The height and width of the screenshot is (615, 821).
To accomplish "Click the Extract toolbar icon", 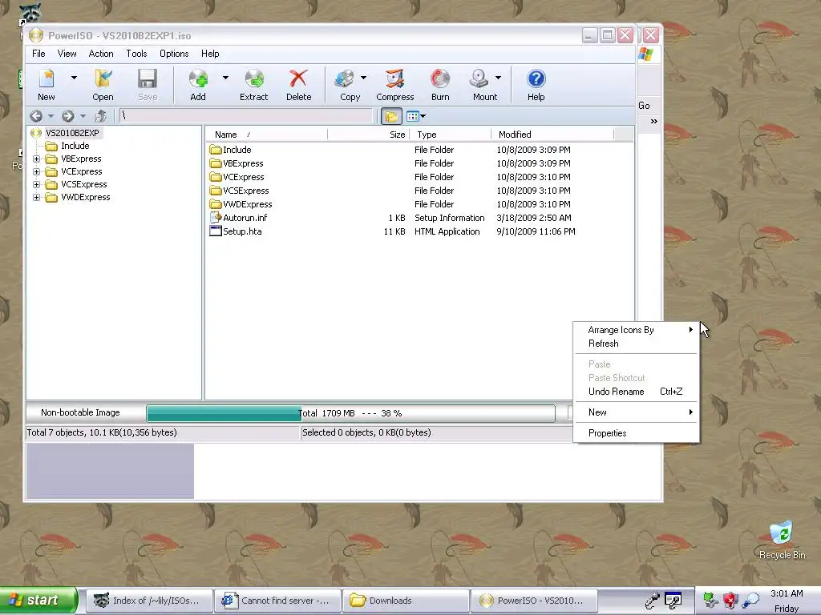I will pyautogui.click(x=254, y=79).
